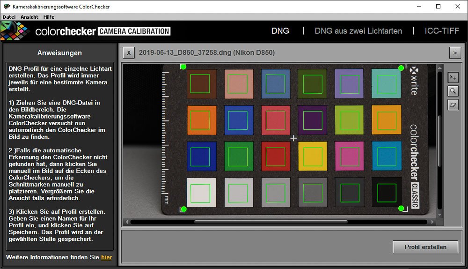This screenshot has height=269, width=468.
Task: Close the ColorChecker application window
Action: tap(458, 6)
